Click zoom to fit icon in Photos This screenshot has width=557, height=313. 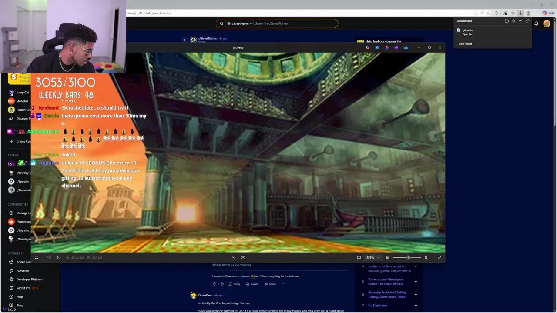click(359, 257)
